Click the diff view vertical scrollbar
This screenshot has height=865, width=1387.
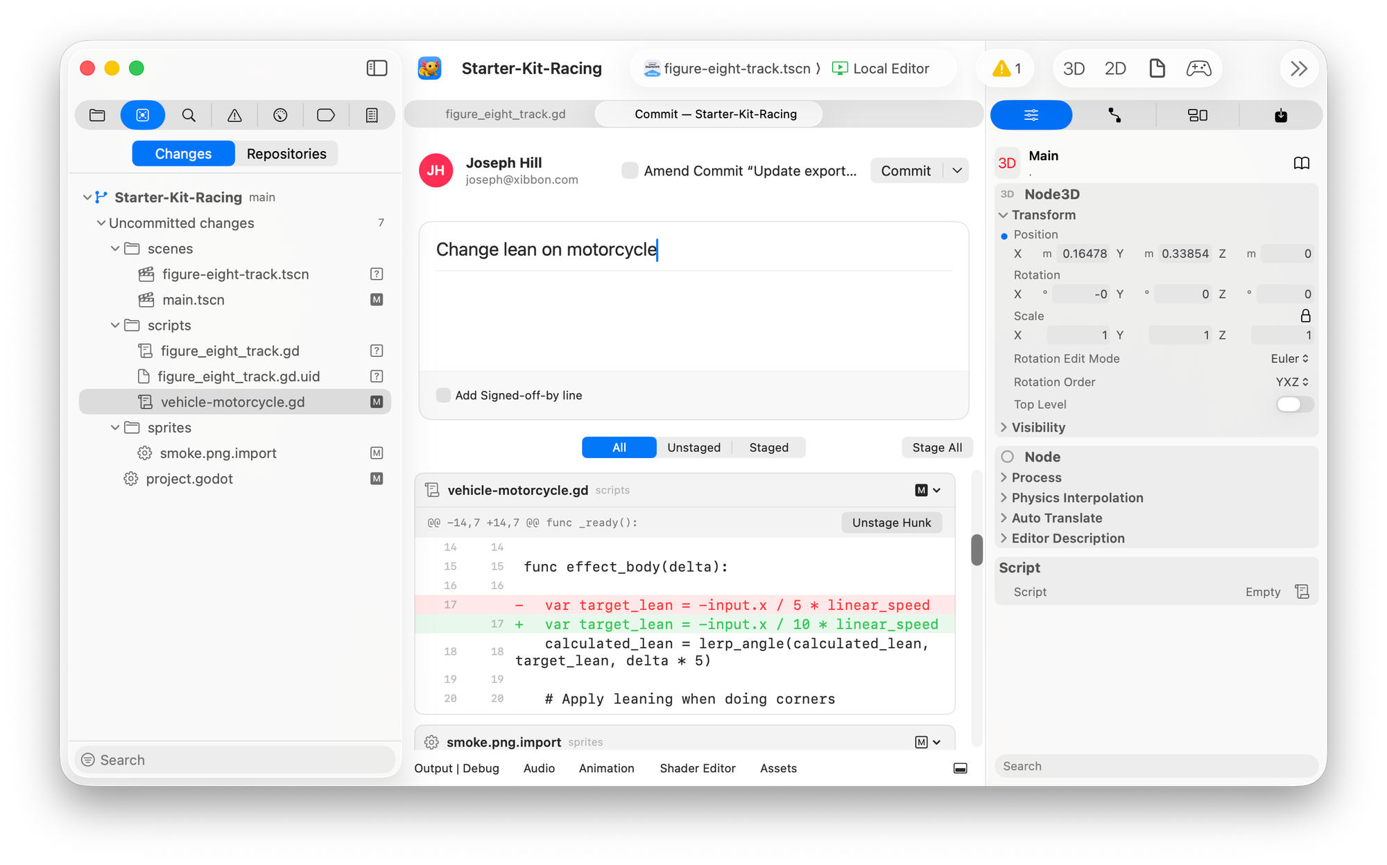click(976, 550)
